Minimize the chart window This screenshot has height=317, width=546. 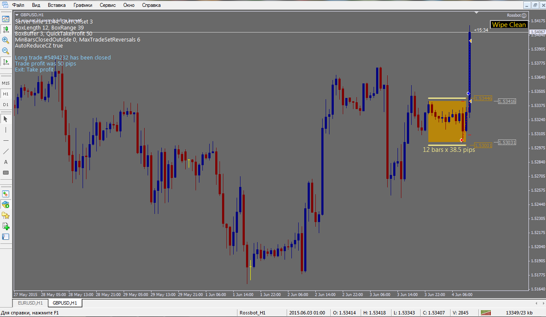coord(527,5)
